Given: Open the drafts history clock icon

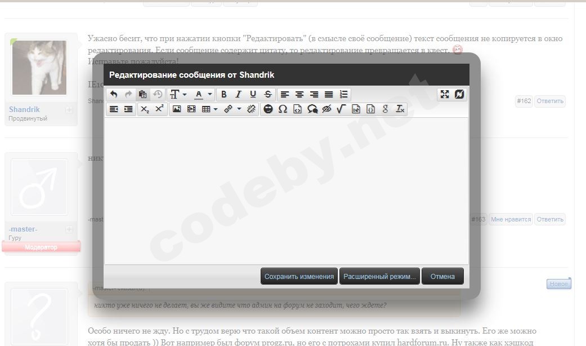Looking at the screenshot, I should click(158, 94).
